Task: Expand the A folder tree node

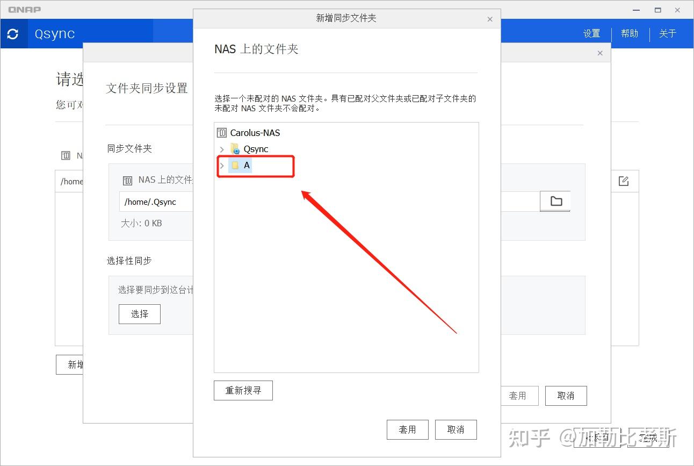Action: coord(221,166)
